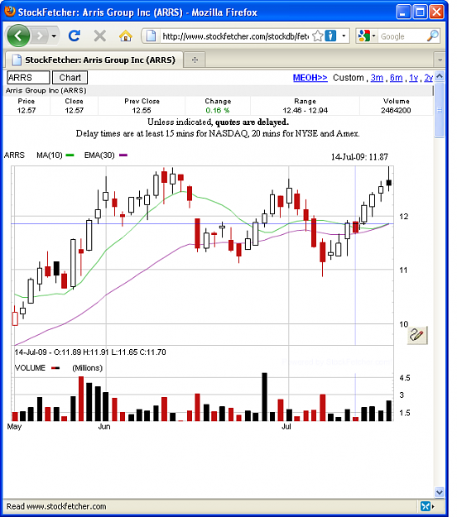Click the stockfetcher URL address field

click(235, 36)
